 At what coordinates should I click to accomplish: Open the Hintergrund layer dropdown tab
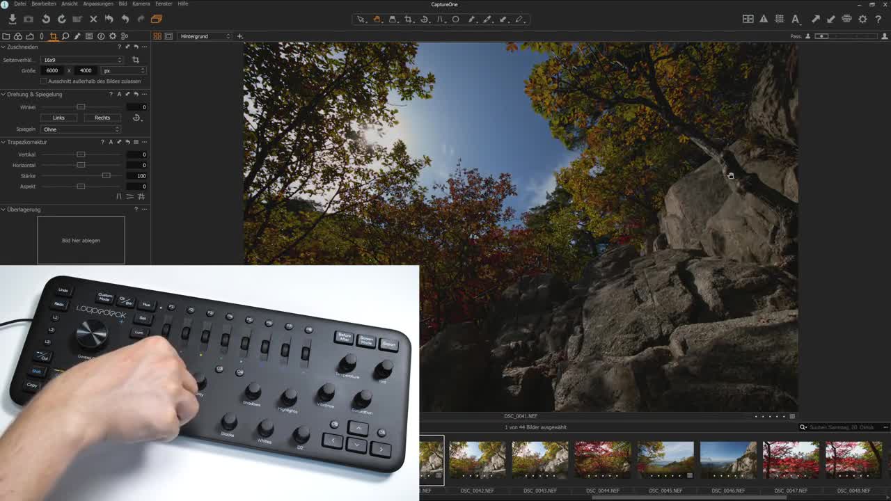tap(205, 35)
